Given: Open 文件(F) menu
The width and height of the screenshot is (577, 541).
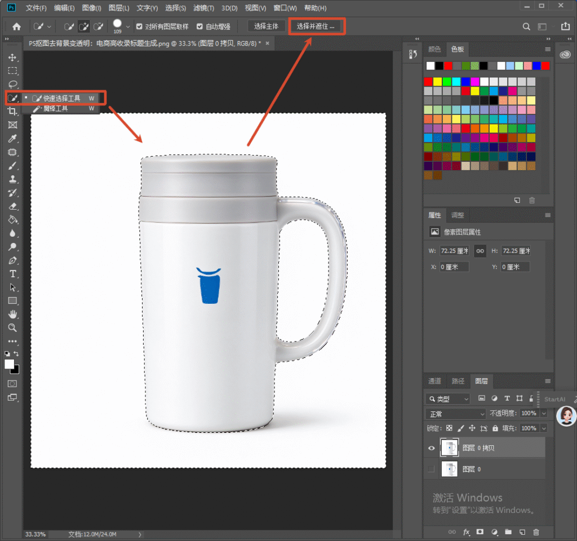Looking at the screenshot, I should (x=35, y=8).
